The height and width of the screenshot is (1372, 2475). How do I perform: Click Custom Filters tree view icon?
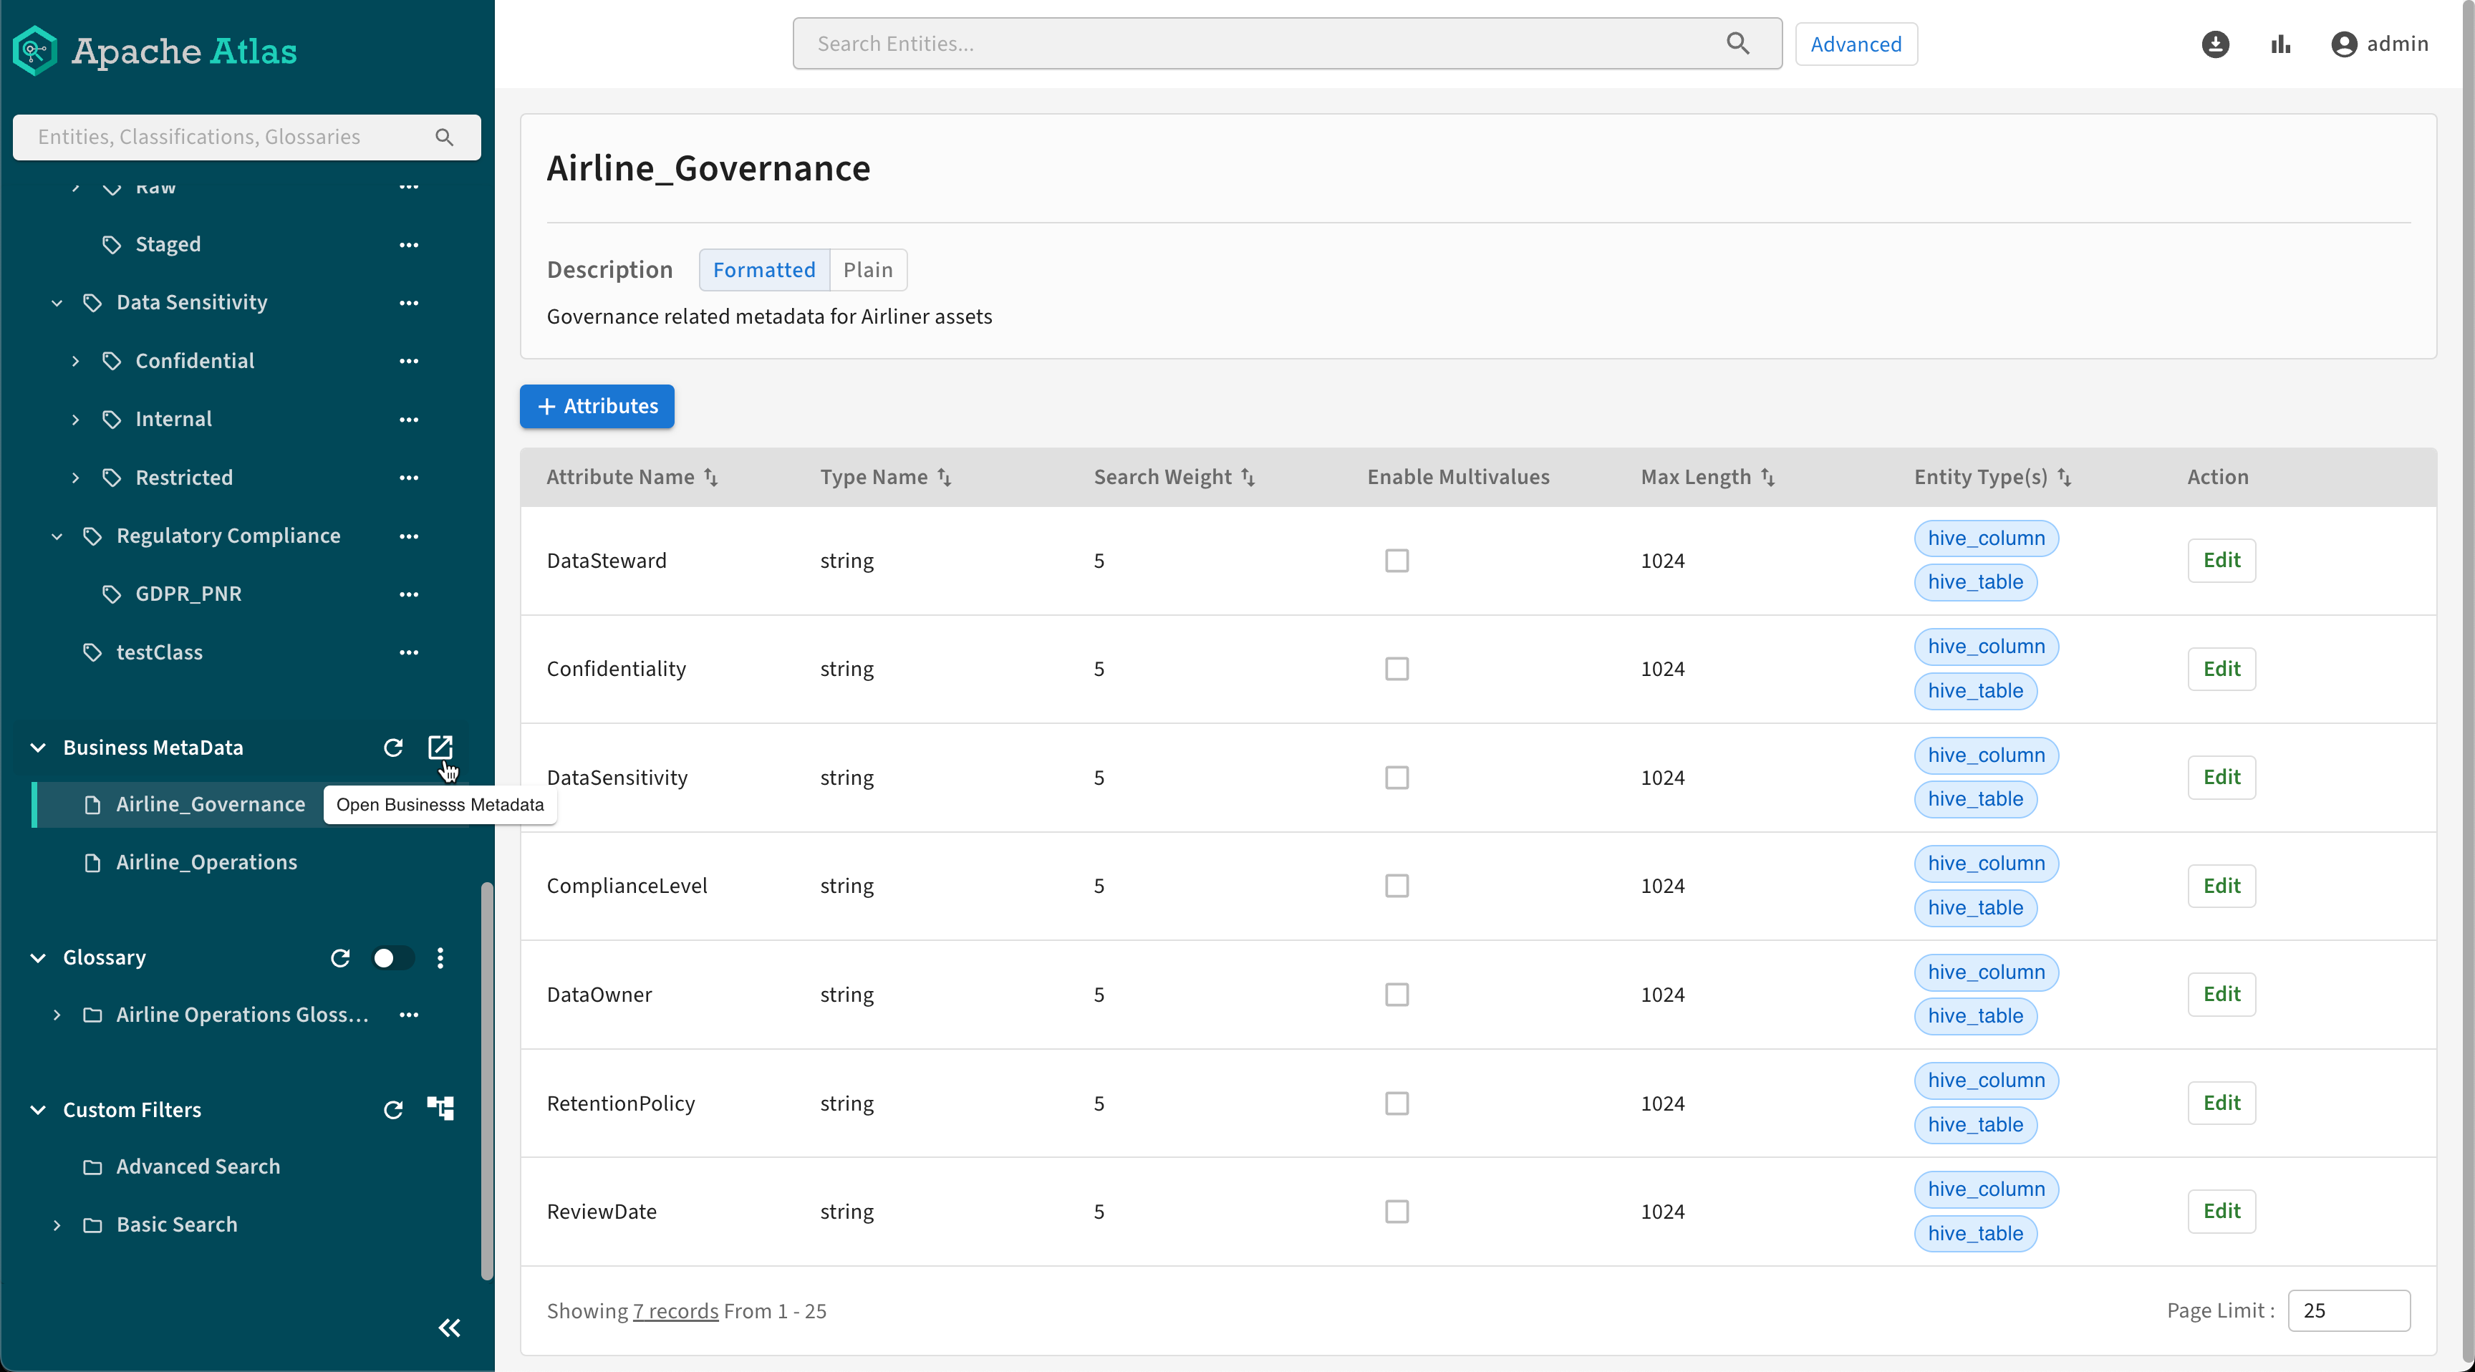[x=440, y=1108]
